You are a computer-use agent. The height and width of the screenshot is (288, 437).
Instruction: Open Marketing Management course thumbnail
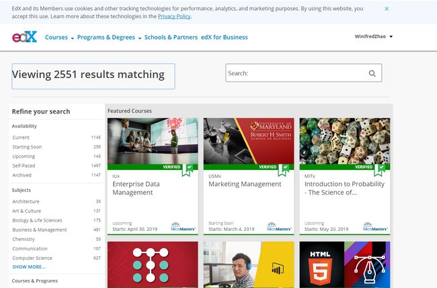249,141
